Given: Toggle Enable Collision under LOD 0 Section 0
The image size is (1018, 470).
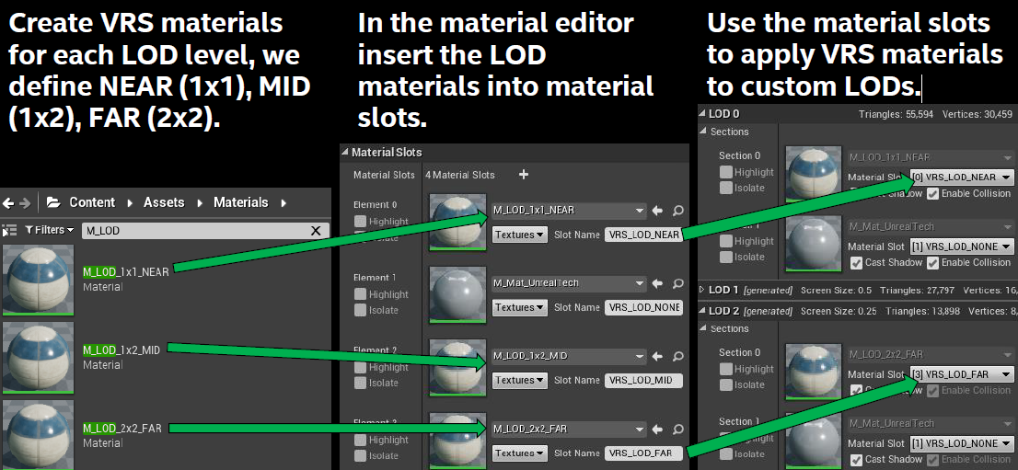Looking at the screenshot, I should (x=932, y=193).
